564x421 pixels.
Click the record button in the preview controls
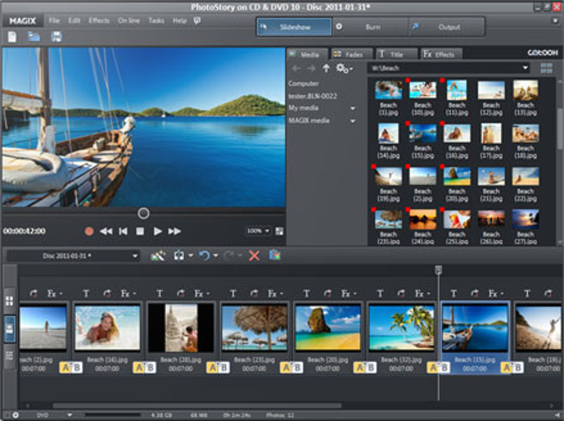(89, 231)
